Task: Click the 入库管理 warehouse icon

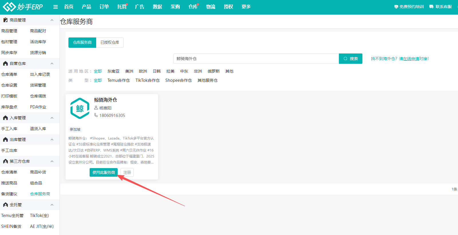Action: point(5,118)
